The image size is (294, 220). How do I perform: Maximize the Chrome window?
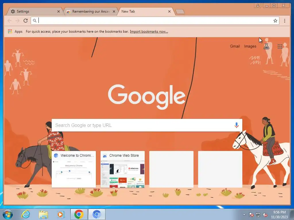tap(274, 5)
